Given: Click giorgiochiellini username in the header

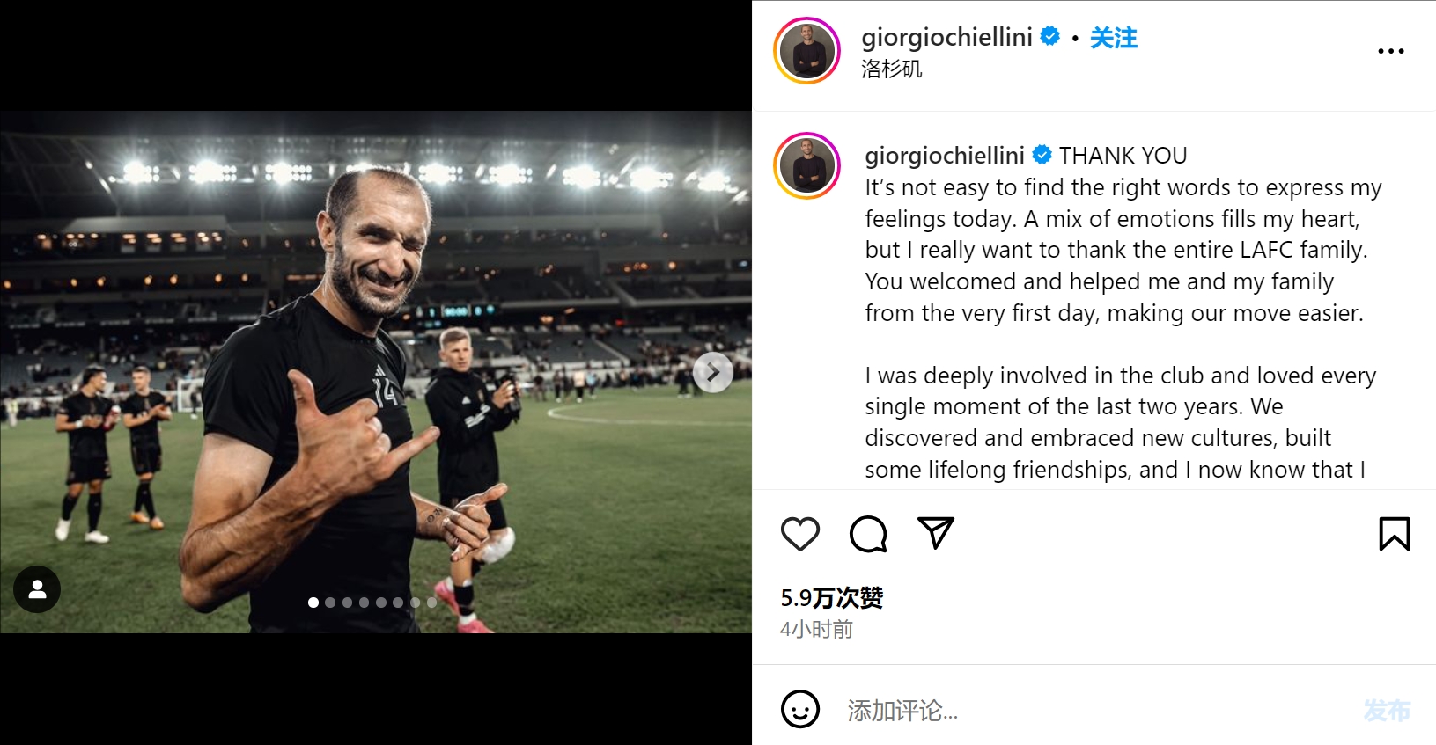Looking at the screenshot, I should click(946, 37).
